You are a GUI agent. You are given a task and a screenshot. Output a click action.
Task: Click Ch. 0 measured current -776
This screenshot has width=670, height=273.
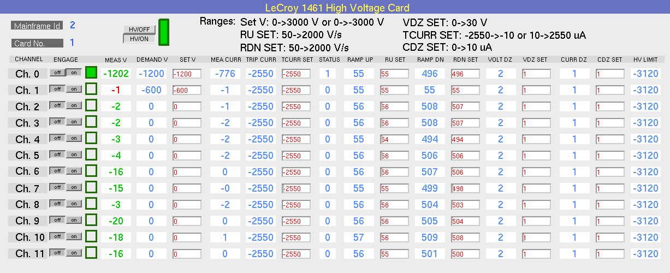(x=225, y=73)
